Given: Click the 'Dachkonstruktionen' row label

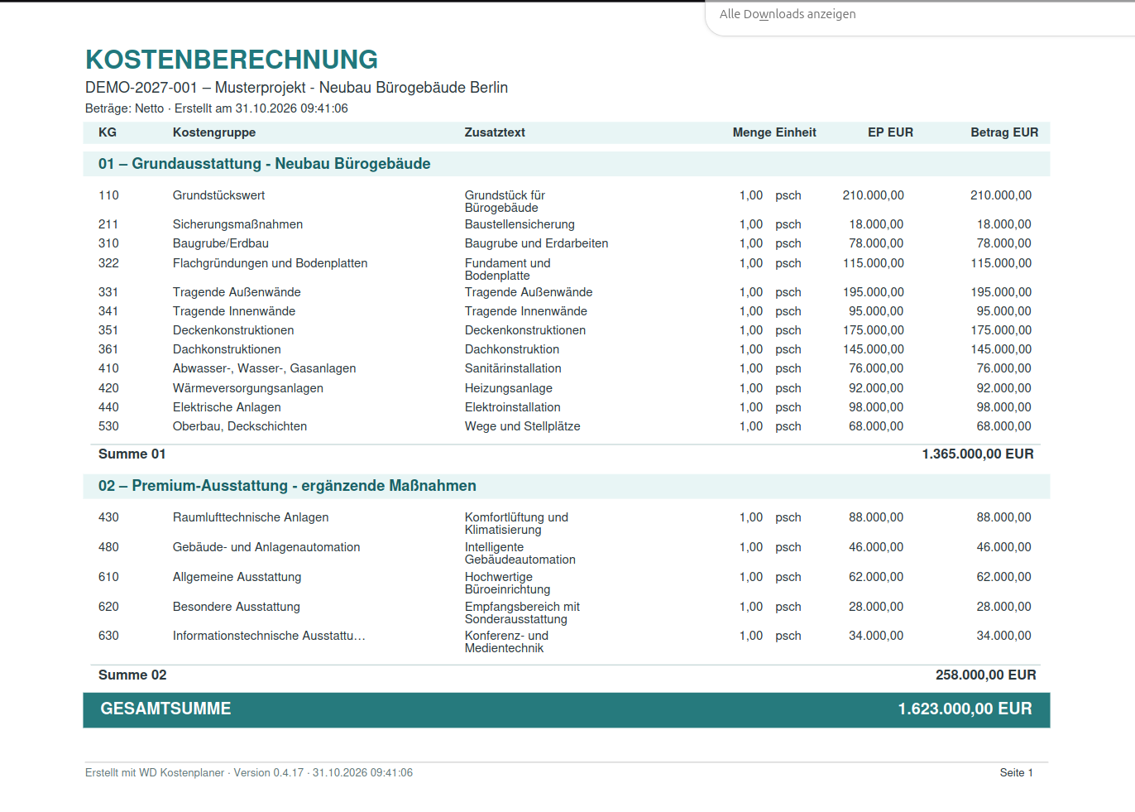Looking at the screenshot, I should 227,349.
